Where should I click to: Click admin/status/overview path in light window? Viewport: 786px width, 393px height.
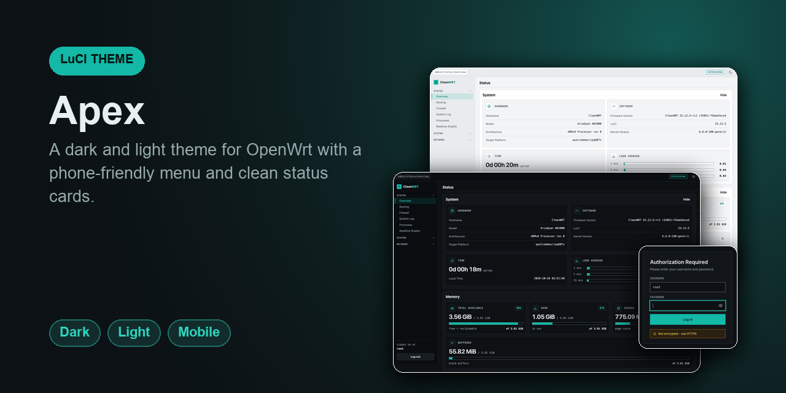(450, 72)
